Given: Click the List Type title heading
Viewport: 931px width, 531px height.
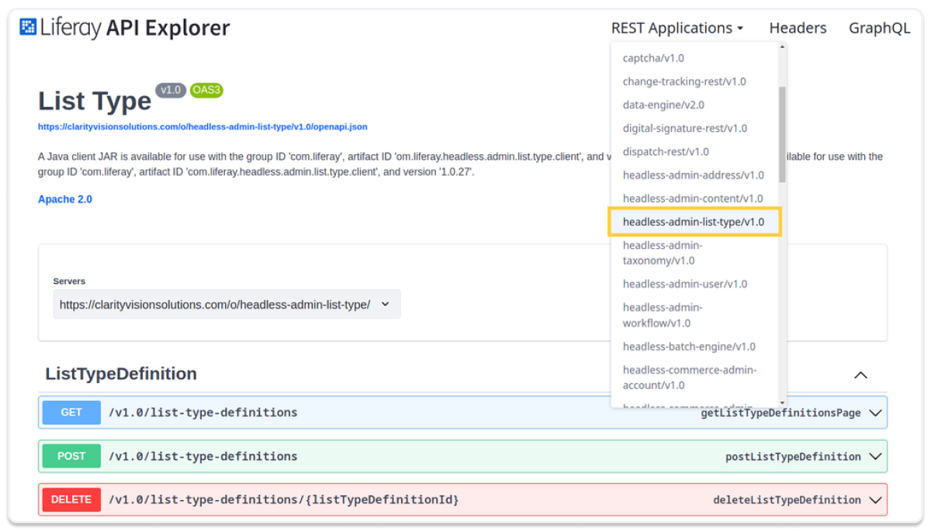Looking at the screenshot, I should [95, 102].
